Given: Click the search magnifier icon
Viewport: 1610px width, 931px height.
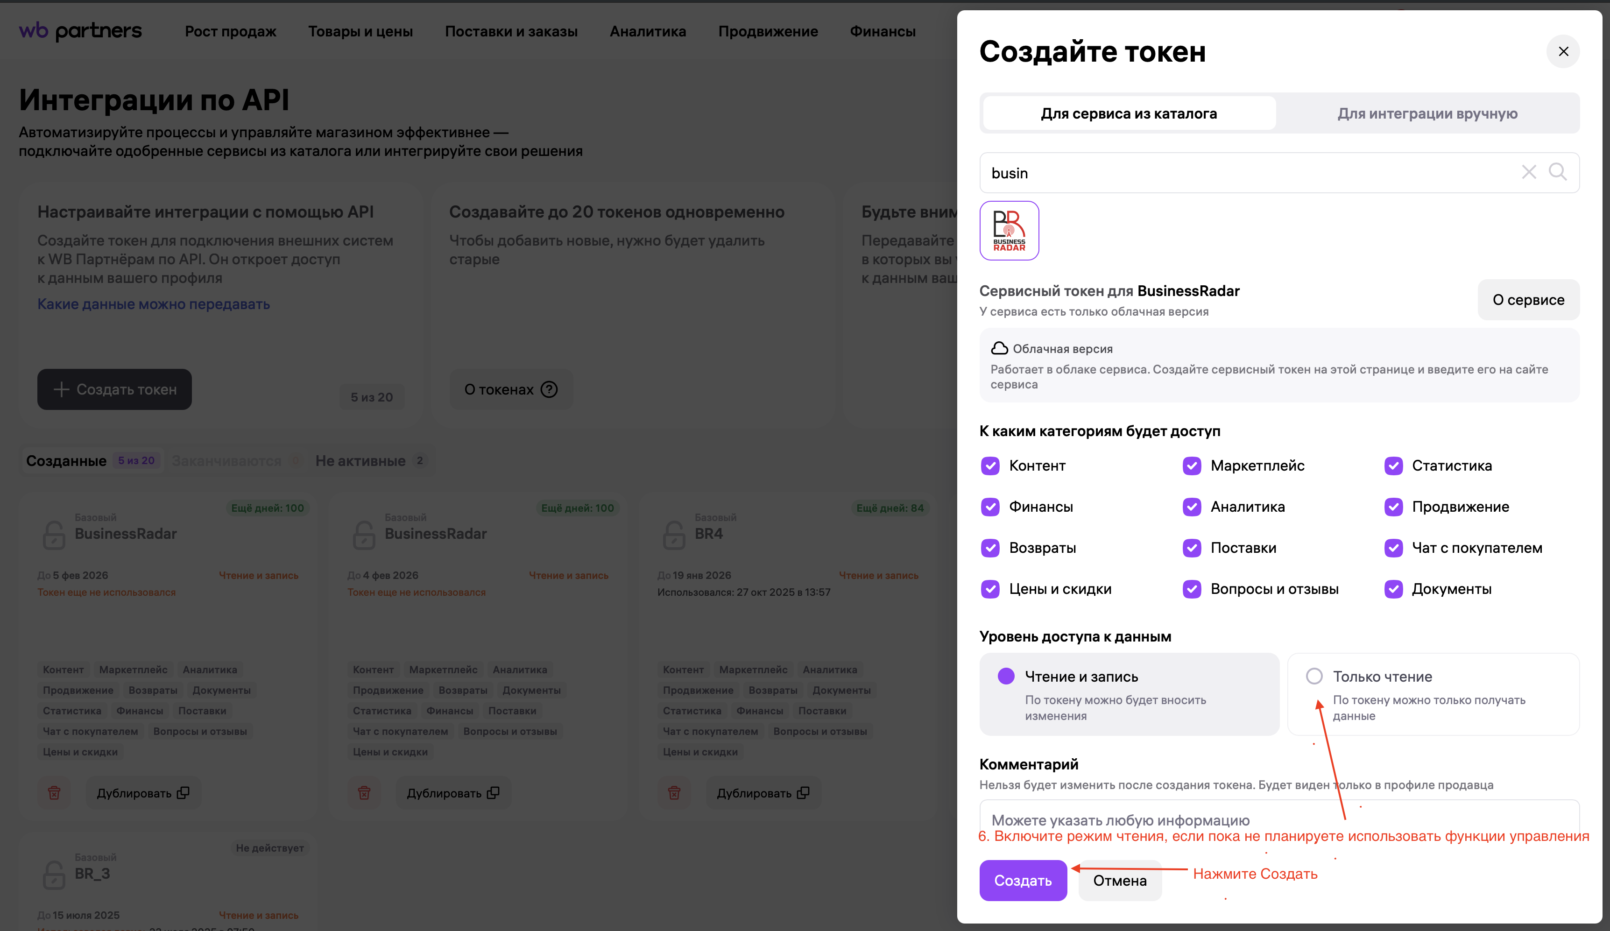Looking at the screenshot, I should point(1557,172).
